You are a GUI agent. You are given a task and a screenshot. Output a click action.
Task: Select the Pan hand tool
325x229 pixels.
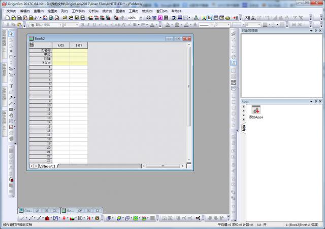click(11, 116)
